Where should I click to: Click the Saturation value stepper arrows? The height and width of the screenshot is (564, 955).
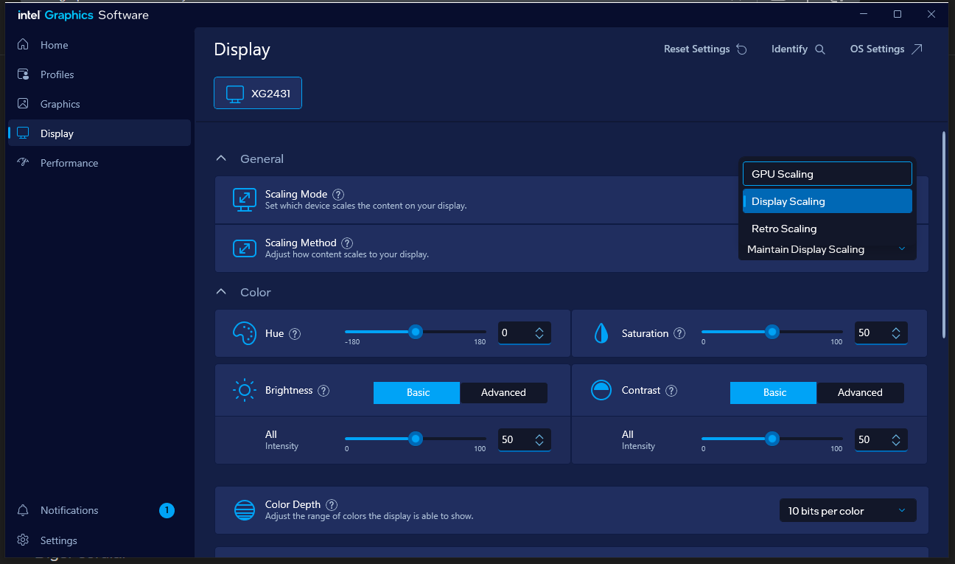(x=896, y=333)
